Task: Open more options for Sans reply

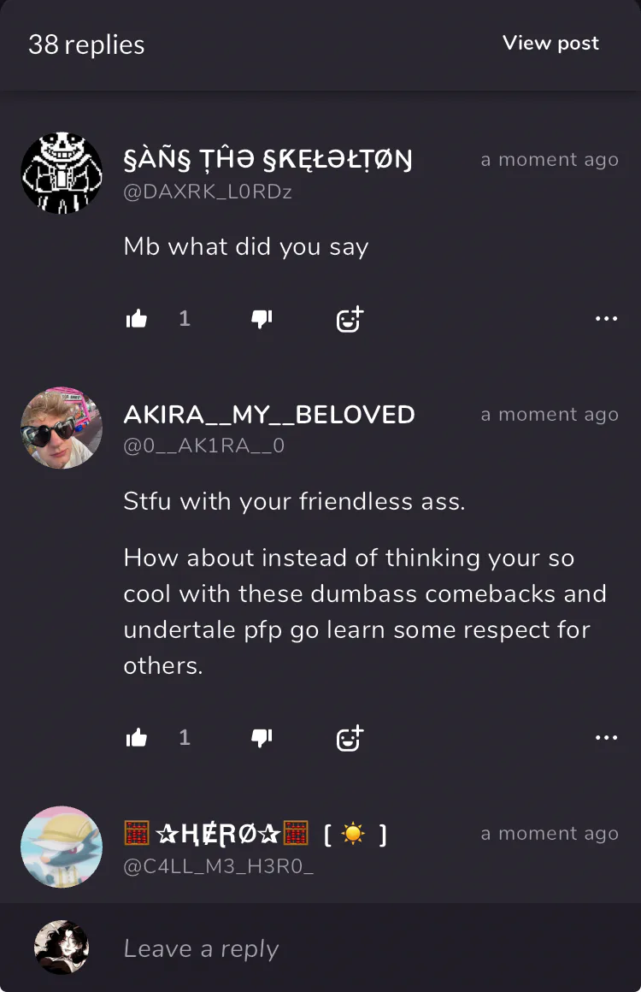Action: 606,318
